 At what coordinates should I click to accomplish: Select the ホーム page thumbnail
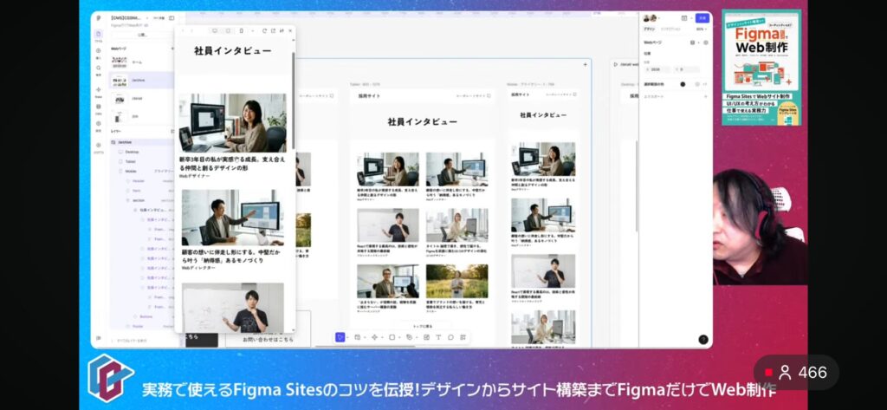[x=119, y=62]
